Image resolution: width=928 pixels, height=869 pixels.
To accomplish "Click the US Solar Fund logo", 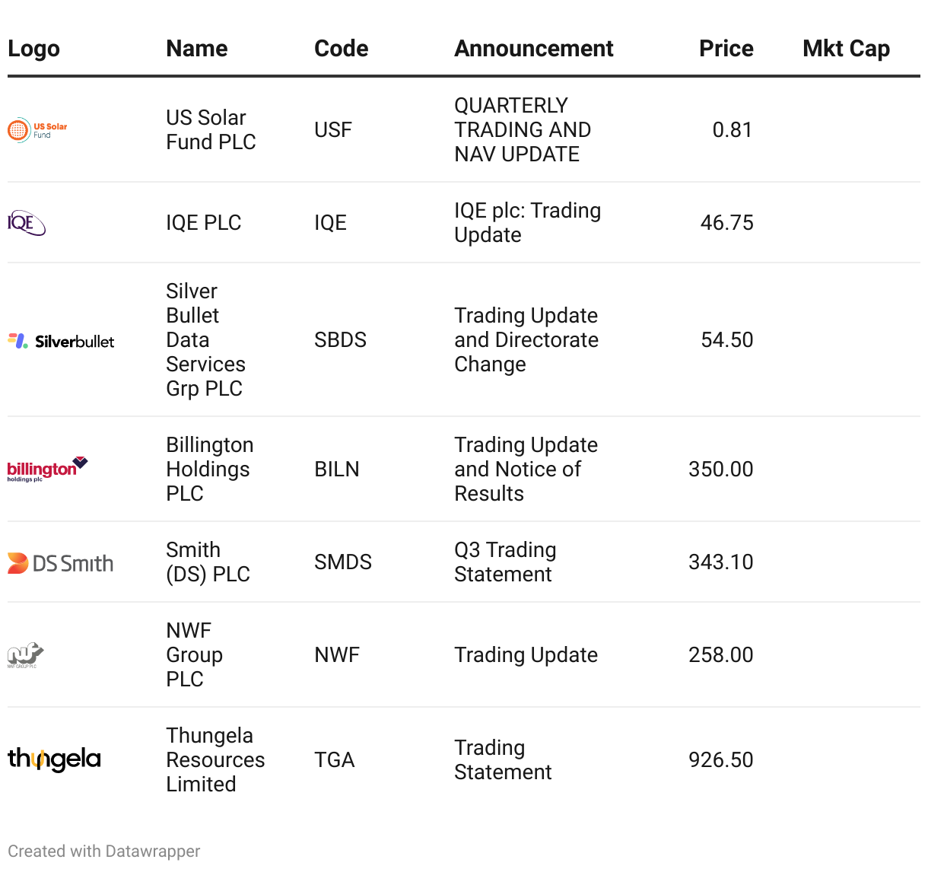I will (37, 130).
